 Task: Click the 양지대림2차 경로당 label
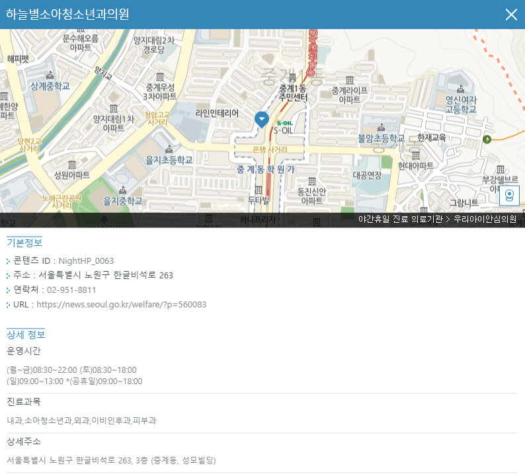point(154,45)
